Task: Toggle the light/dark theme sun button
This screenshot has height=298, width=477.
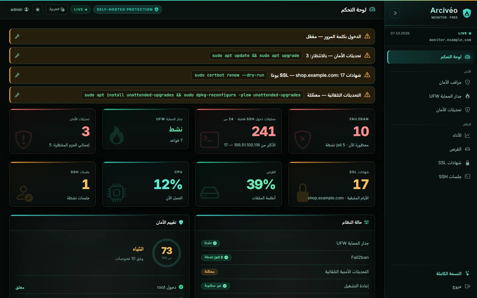Action: pyautogui.click(x=38, y=10)
